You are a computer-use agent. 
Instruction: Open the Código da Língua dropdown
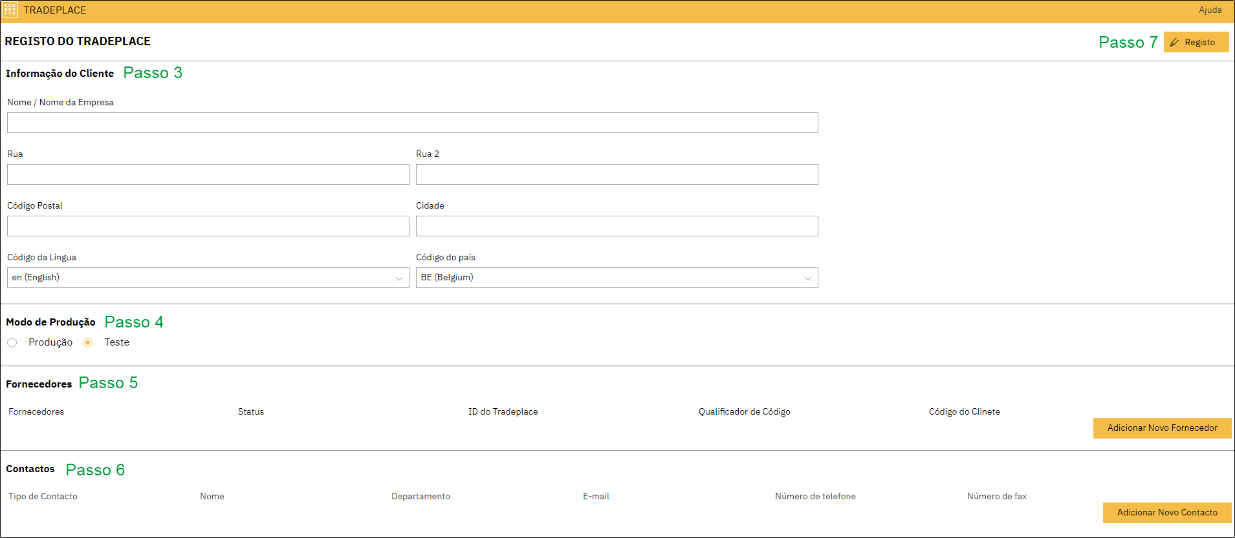click(208, 278)
